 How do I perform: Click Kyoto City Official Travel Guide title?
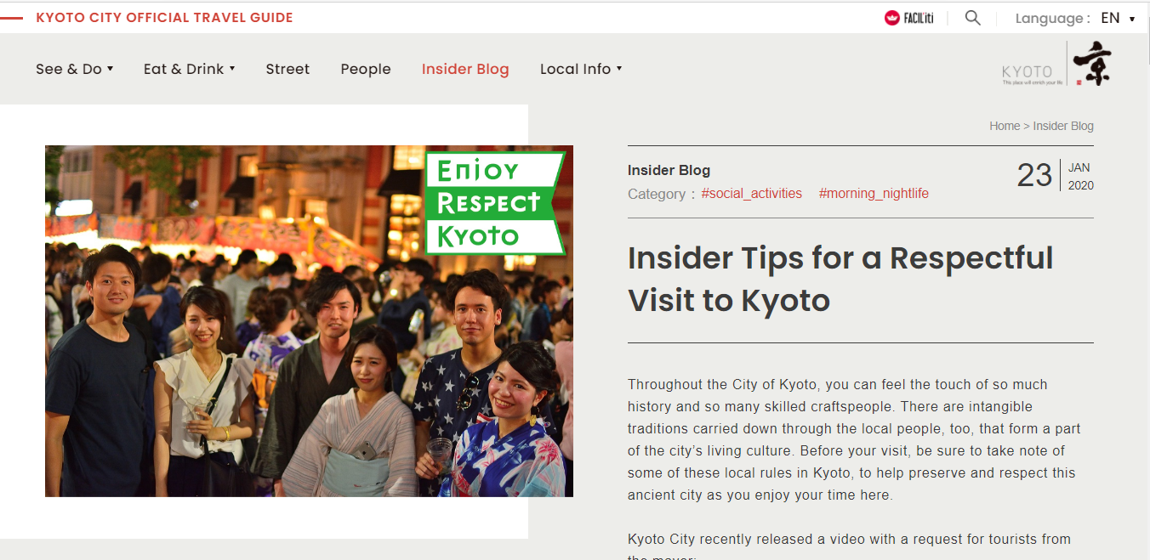click(164, 18)
